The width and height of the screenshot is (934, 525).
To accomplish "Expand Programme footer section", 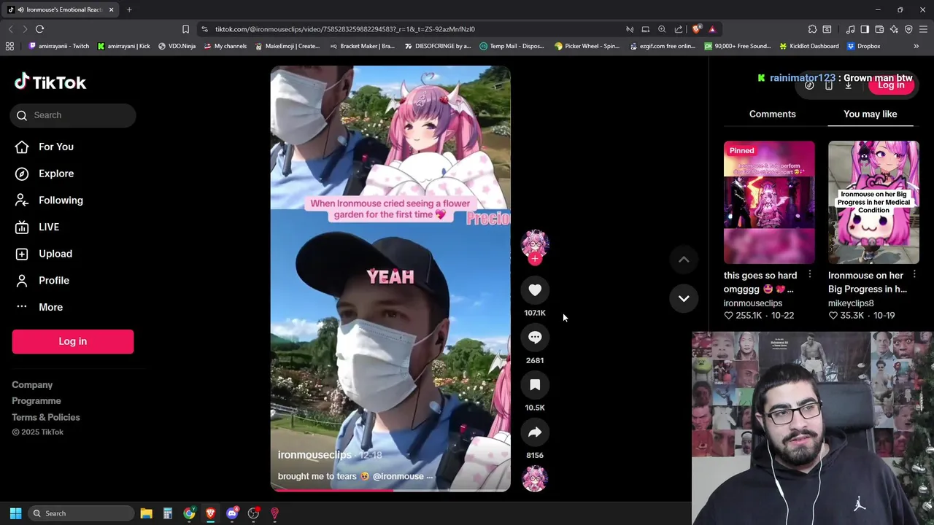I will [x=36, y=401].
